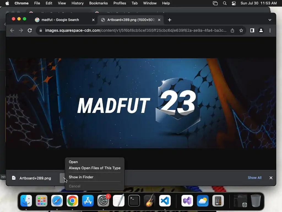Close the downloads bar
The height and width of the screenshot is (212, 282).
click(x=271, y=178)
